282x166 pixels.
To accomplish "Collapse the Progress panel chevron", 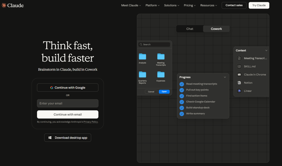I will pos(225,77).
